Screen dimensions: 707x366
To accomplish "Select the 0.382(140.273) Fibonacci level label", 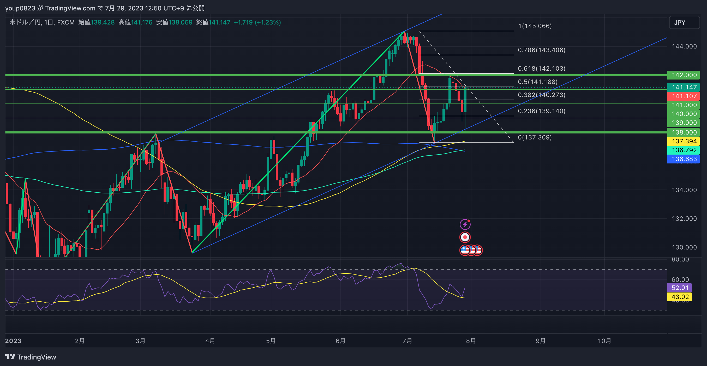I will coord(542,95).
